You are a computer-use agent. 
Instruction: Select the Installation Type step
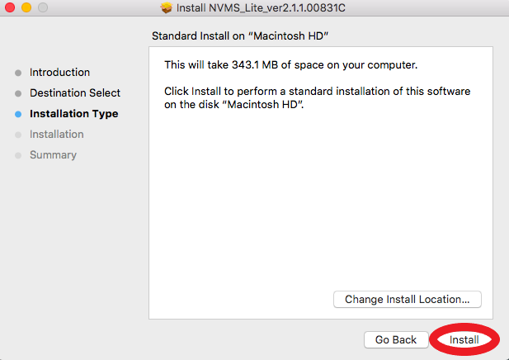(73, 114)
